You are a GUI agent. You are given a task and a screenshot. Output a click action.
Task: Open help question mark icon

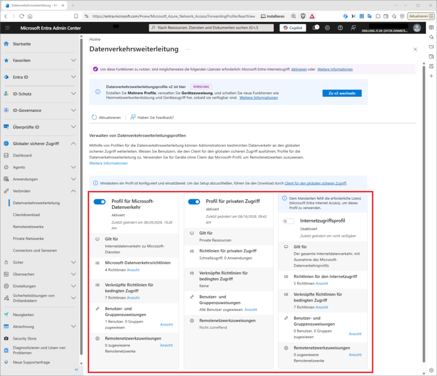pyautogui.click(x=340, y=28)
